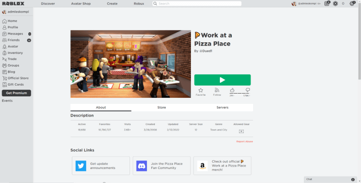The height and width of the screenshot is (183, 361).
Task: Open the settings gear in the top bar
Action: pos(352,4)
